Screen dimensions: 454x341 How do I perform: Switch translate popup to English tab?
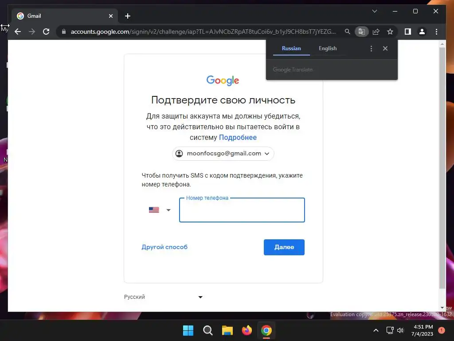tap(328, 48)
